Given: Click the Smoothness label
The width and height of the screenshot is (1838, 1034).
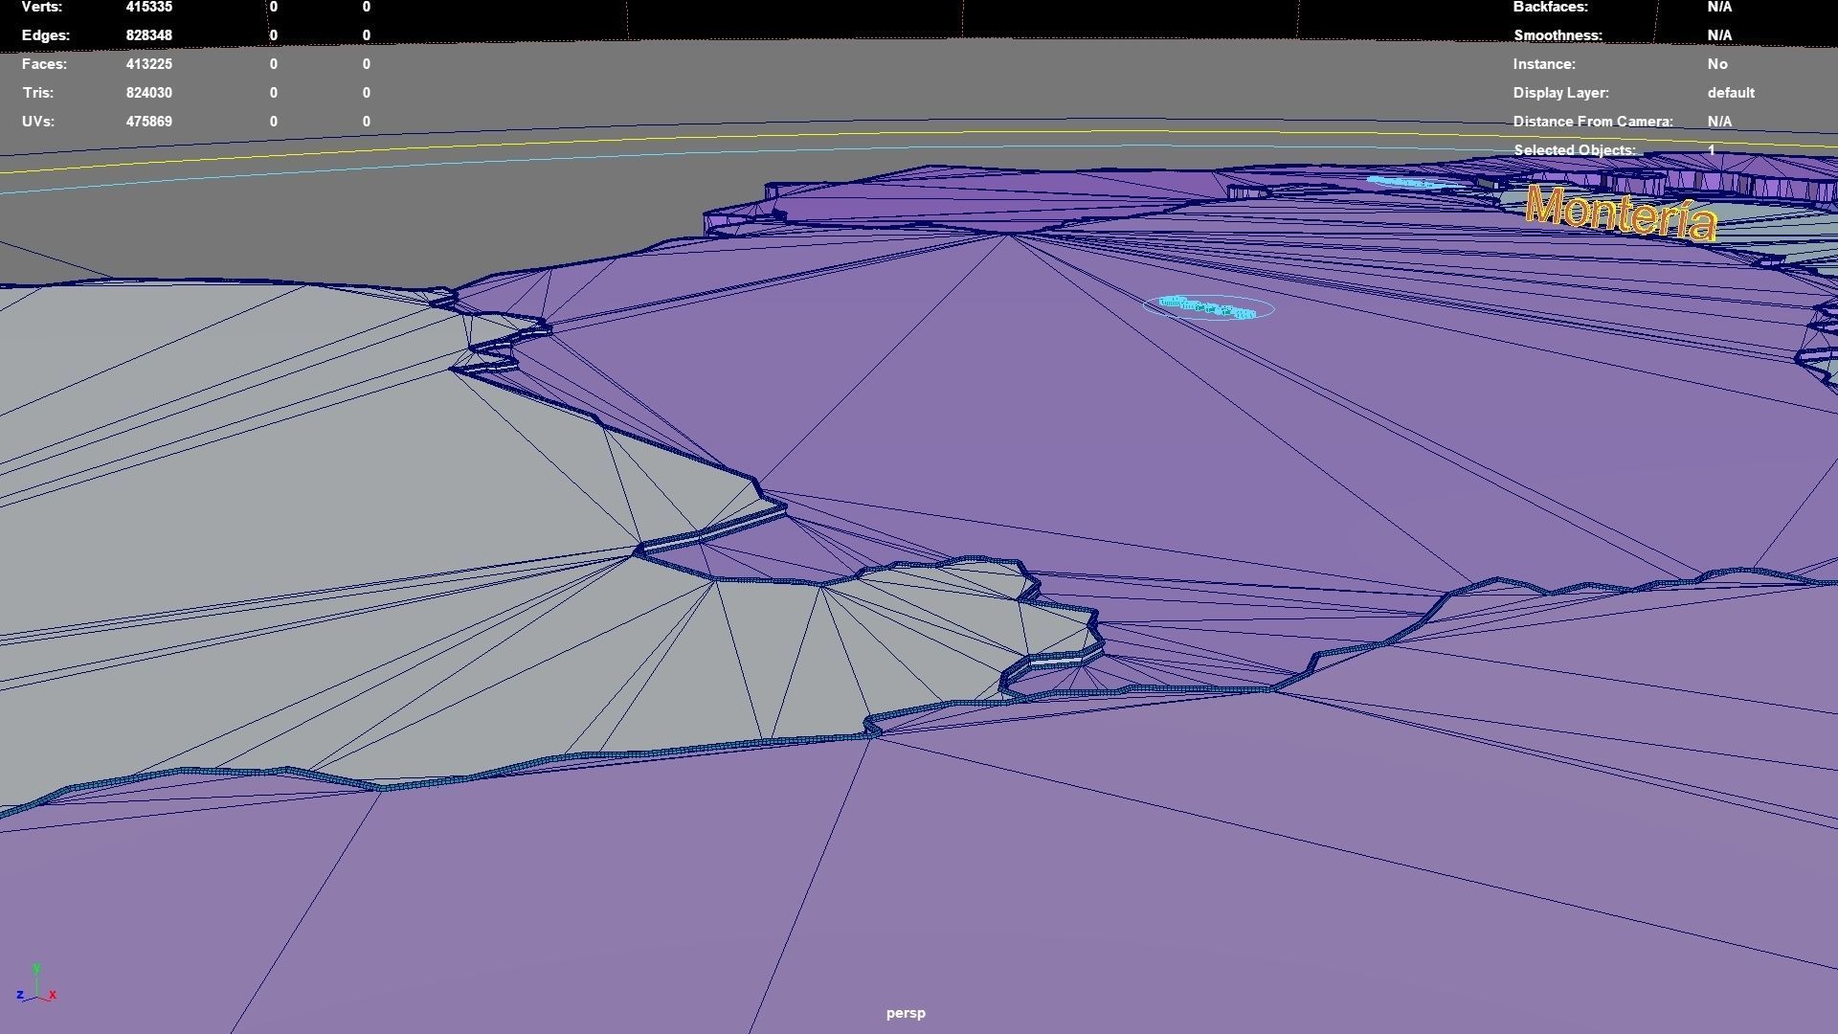Looking at the screenshot, I should (1557, 35).
